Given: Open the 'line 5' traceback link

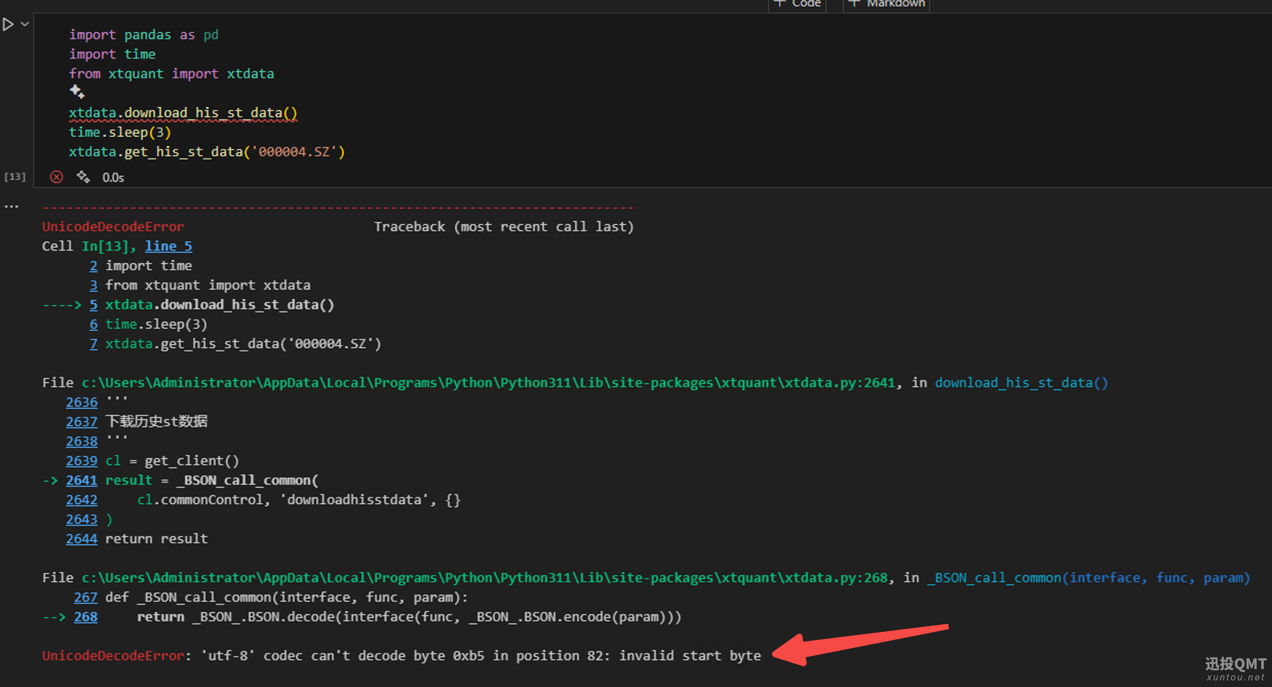Looking at the screenshot, I should pyautogui.click(x=168, y=246).
